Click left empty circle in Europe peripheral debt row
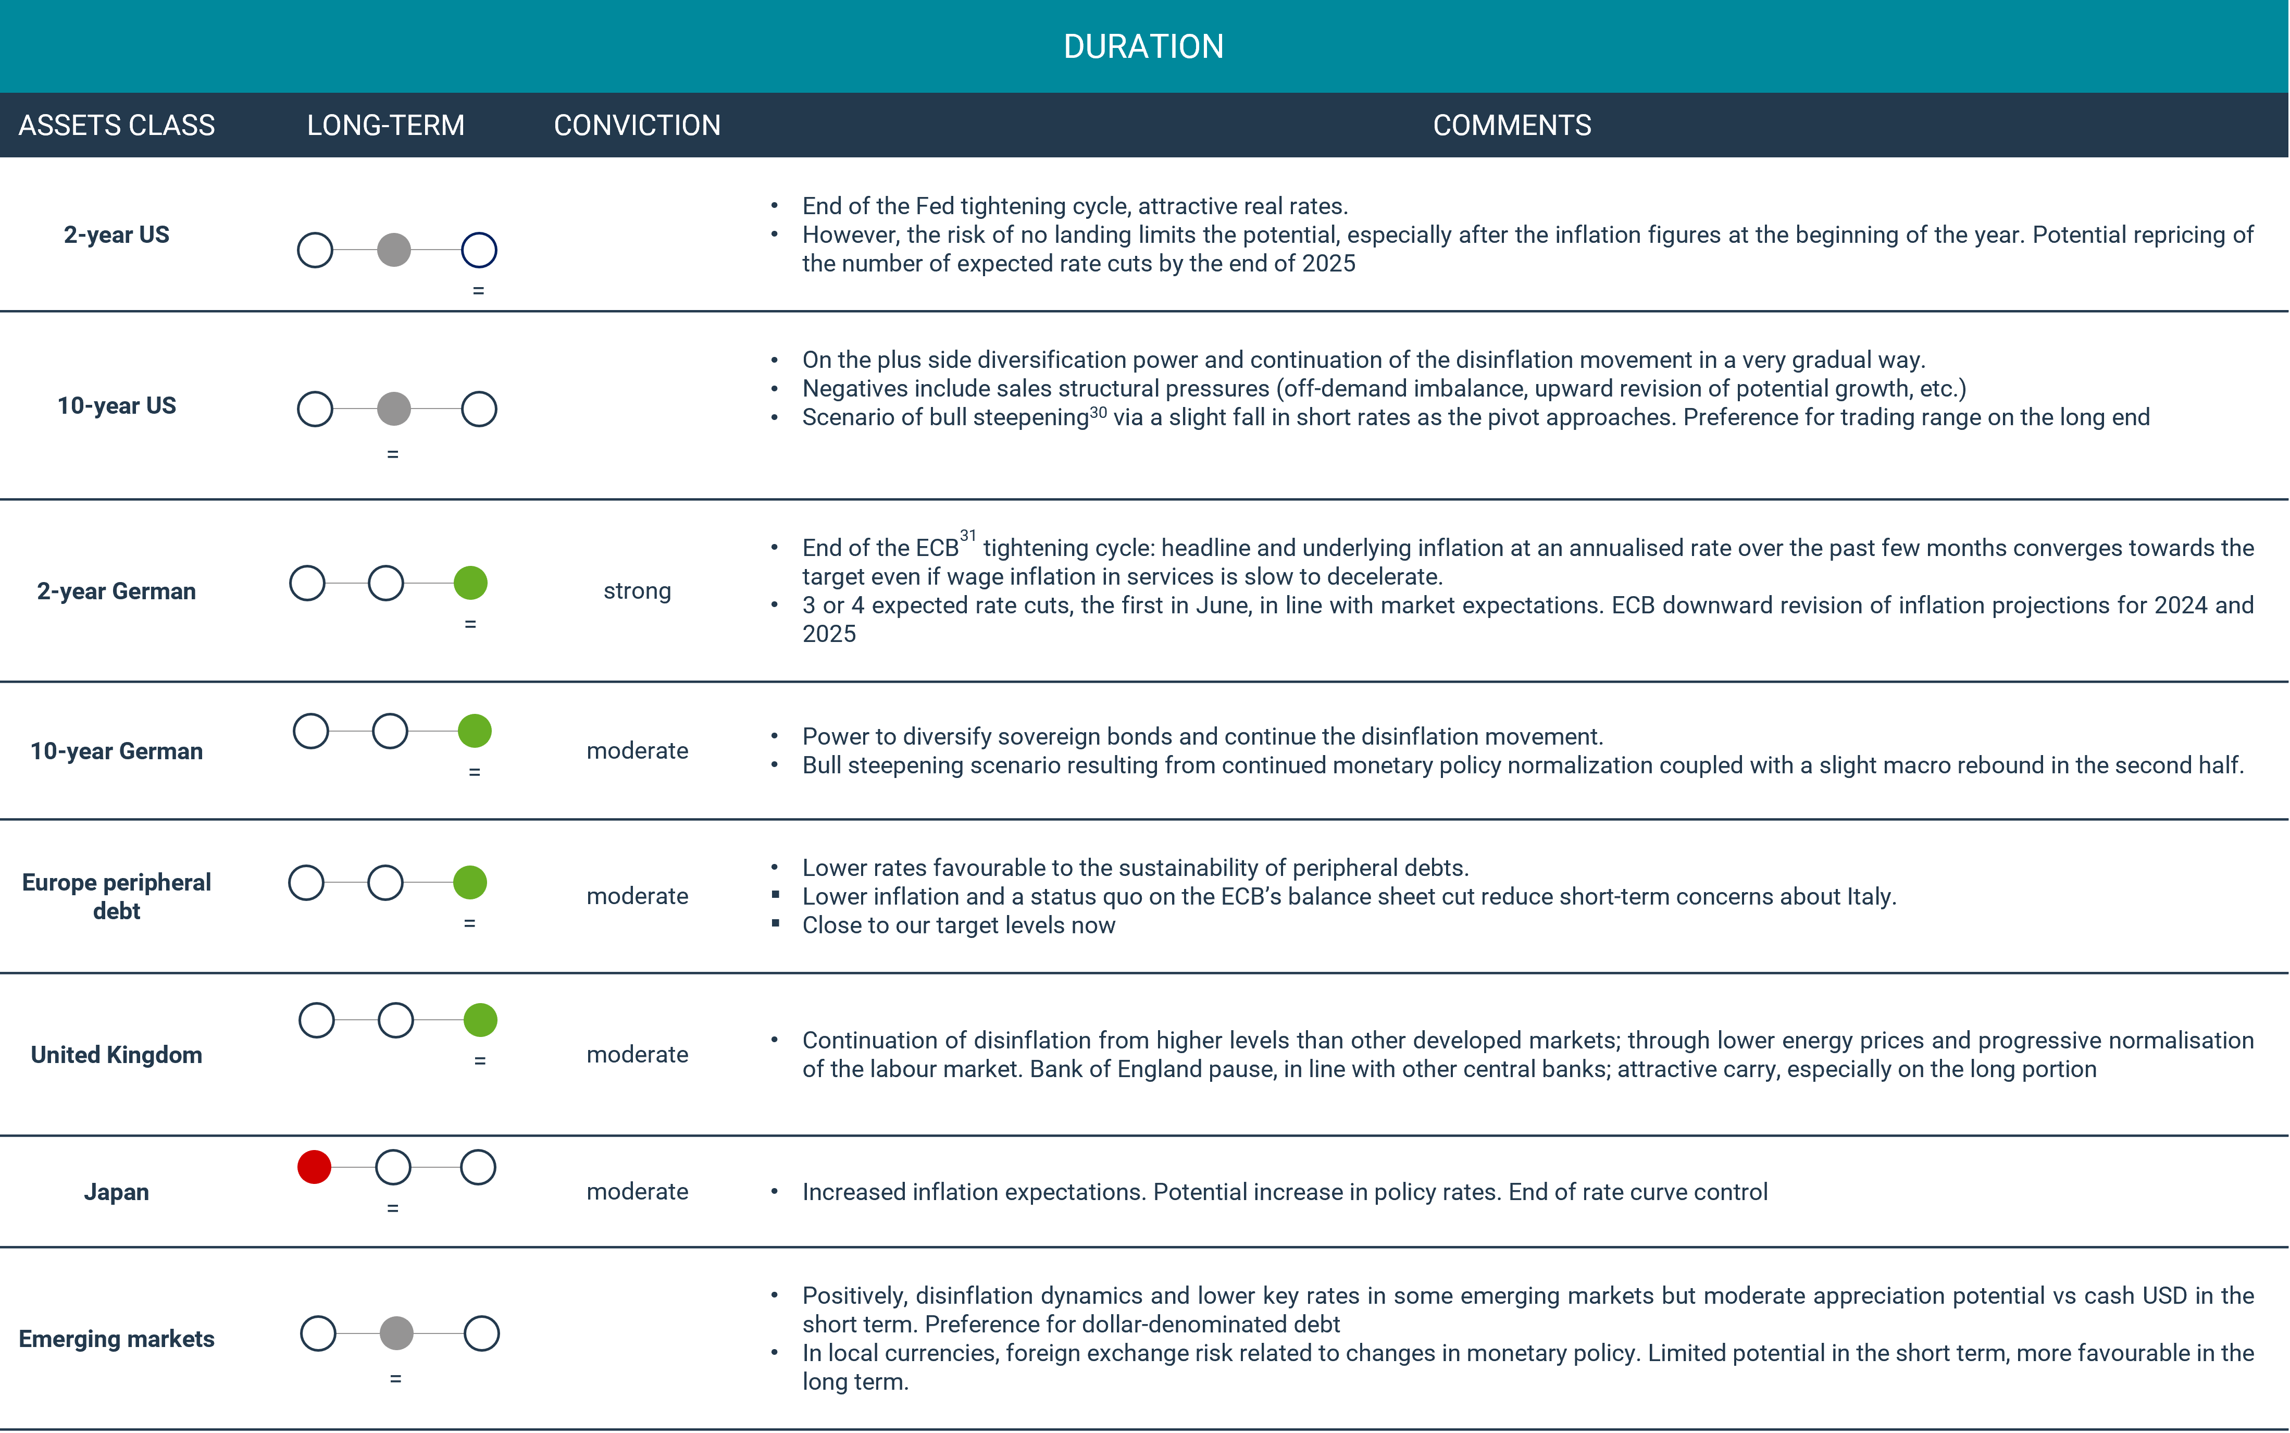2290x1433 pixels. coord(306,882)
